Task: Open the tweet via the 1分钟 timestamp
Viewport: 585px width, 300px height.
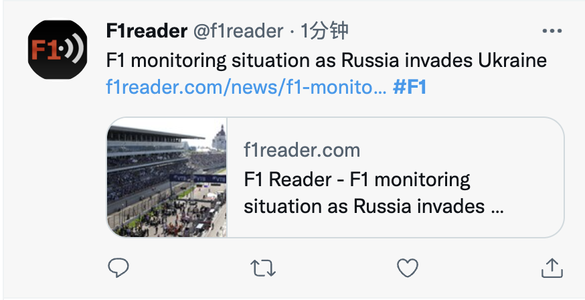Action: pyautogui.click(x=325, y=31)
